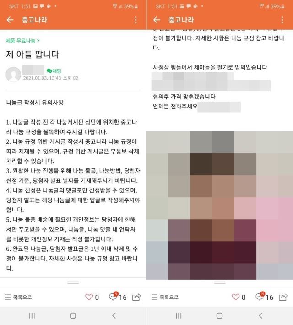
Task: Open comments via the right 16 bubble icon
Action: point(260,297)
